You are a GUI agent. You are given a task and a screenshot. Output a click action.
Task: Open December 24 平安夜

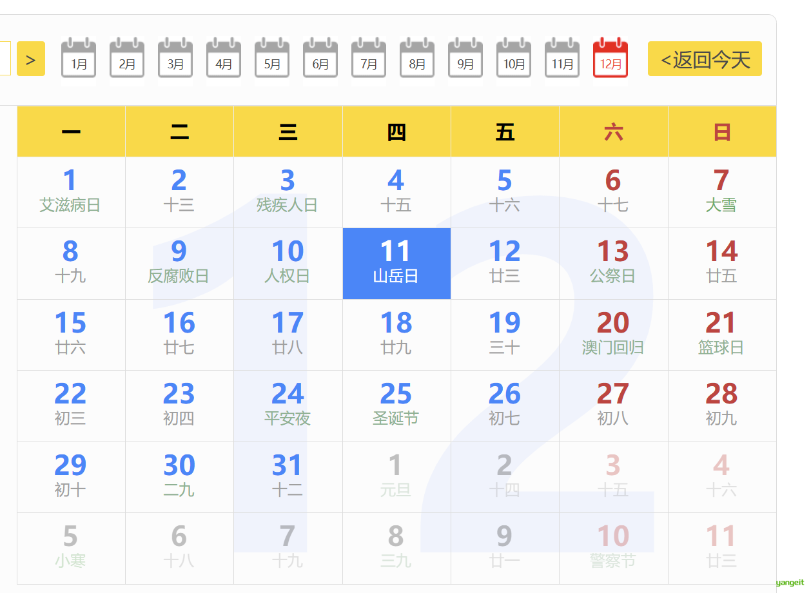click(288, 405)
